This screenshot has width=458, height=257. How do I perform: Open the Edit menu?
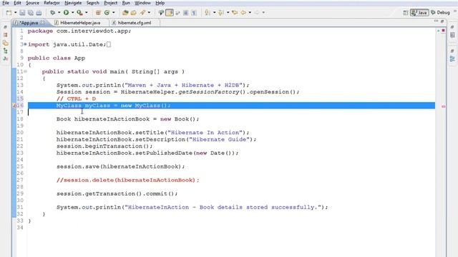[x=17, y=3]
